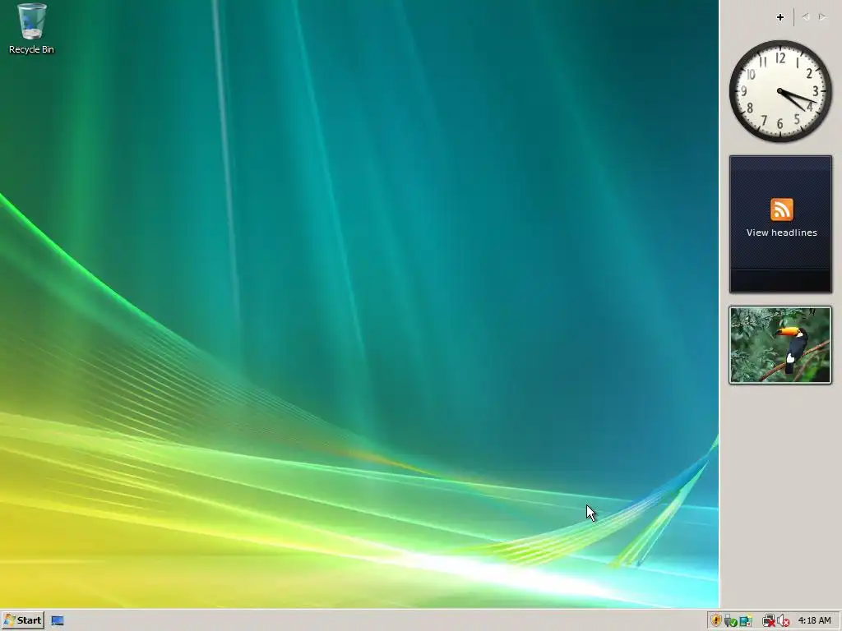Viewport: 842px width, 631px height.
Task: Click the 4:18 AM taskbar clock
Action: tap(814, 621)
